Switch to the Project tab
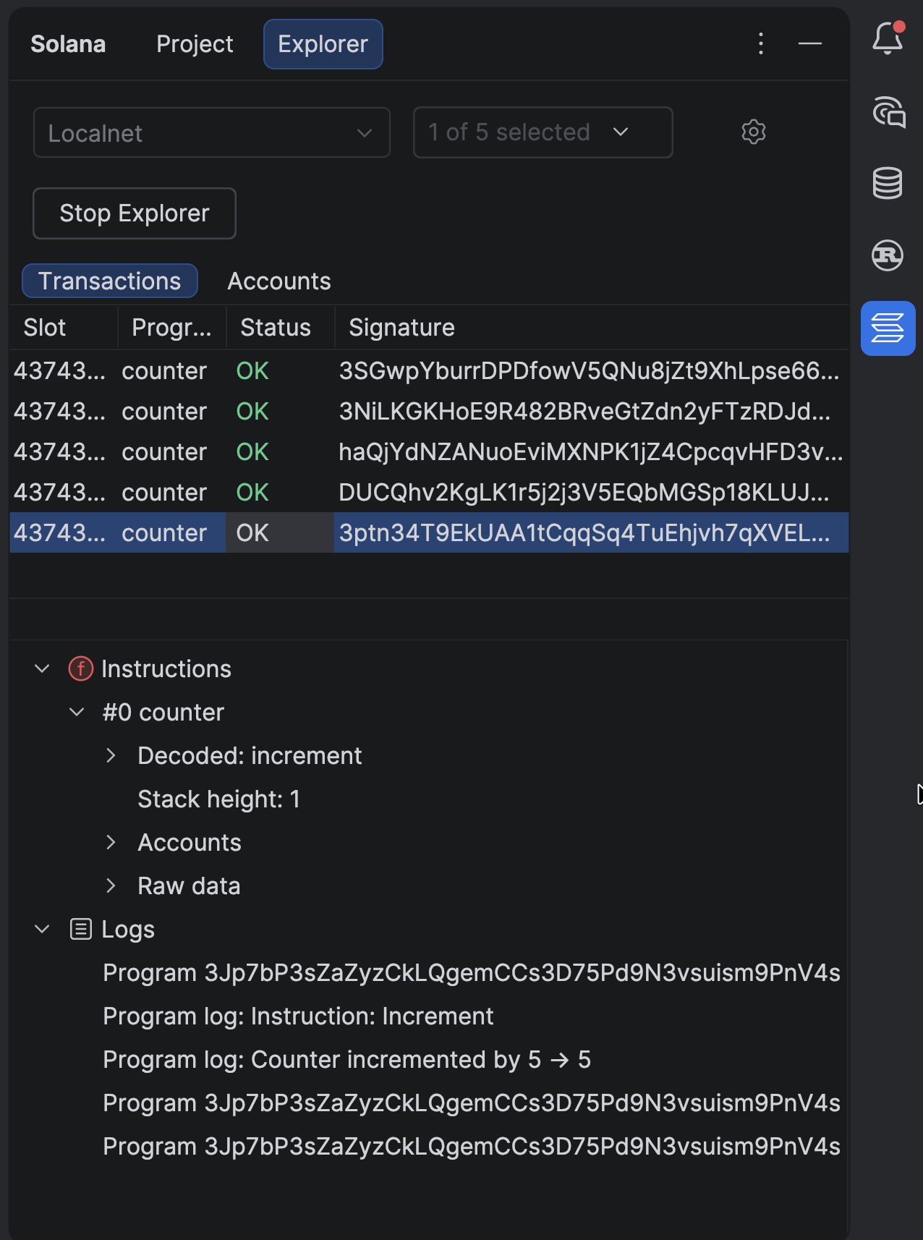The image size is (923, 1240). (195, 44)
